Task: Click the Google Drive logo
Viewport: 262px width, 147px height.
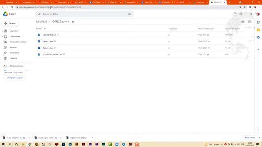Action: pos(5,14)
